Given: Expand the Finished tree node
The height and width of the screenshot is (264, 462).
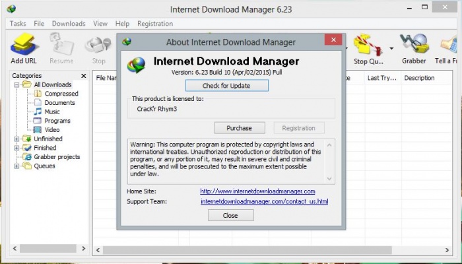Looking at the screenshot, I should [16, 148].
